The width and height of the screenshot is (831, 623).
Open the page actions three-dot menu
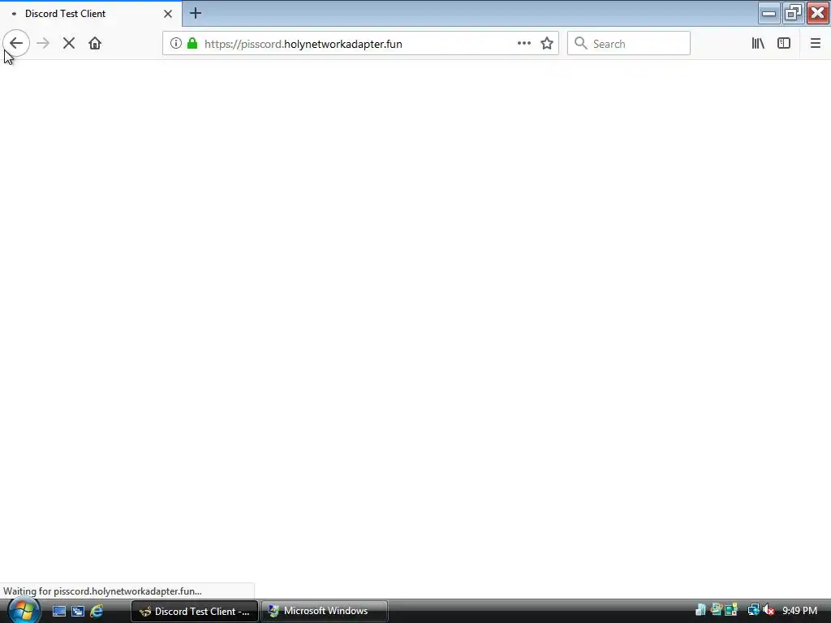coord(523,44)
